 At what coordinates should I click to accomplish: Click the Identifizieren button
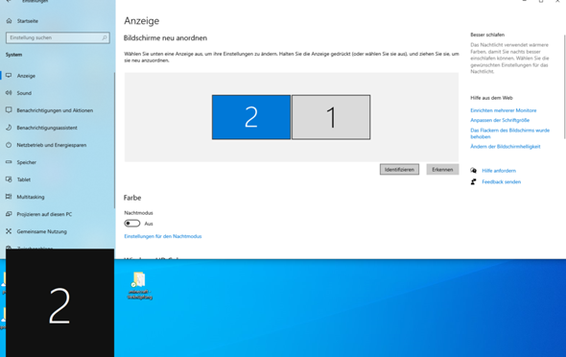pyautogui.click(x=399, y=169)
